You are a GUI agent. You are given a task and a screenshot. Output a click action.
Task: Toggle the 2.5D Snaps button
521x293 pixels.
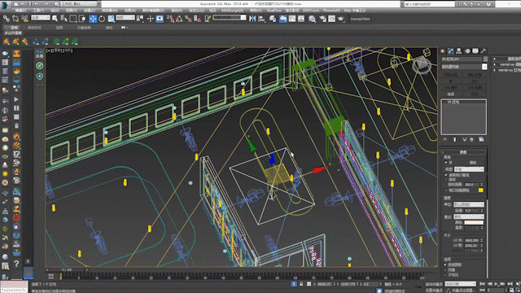pos(170,19)
